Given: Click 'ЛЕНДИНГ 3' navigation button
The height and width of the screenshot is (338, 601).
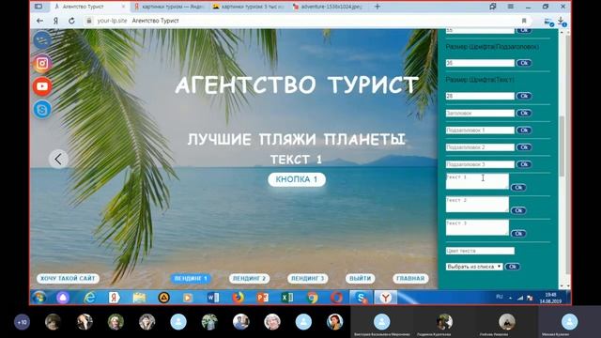Looking at the screenshot, I should 308,279.
